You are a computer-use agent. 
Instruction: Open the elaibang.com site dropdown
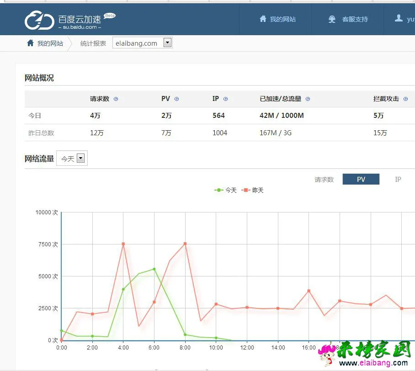[167, 43]
